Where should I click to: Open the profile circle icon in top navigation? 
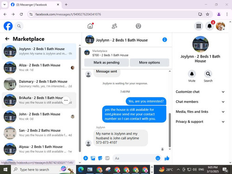click(138, 26)
